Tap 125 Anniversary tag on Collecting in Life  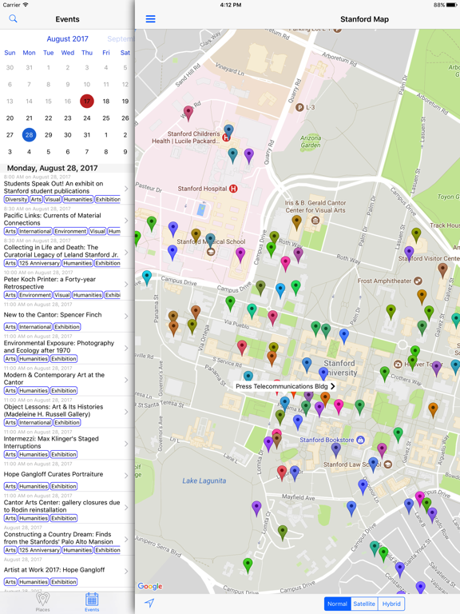(39, 263)
